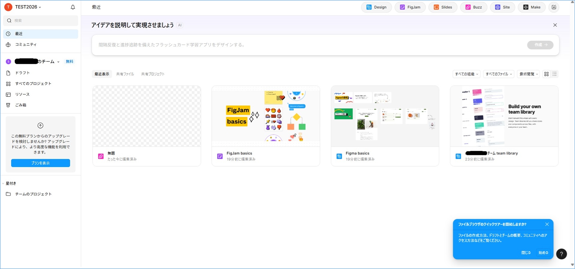Go to 最近 in the sidebar
The width and height of the screenshot is (575, 269).
tap(41, 34)
